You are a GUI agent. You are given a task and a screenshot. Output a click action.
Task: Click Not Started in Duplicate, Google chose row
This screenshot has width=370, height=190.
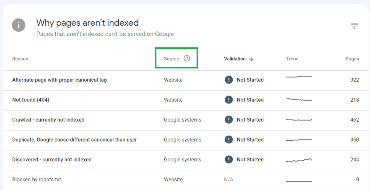tap(250, 140)
